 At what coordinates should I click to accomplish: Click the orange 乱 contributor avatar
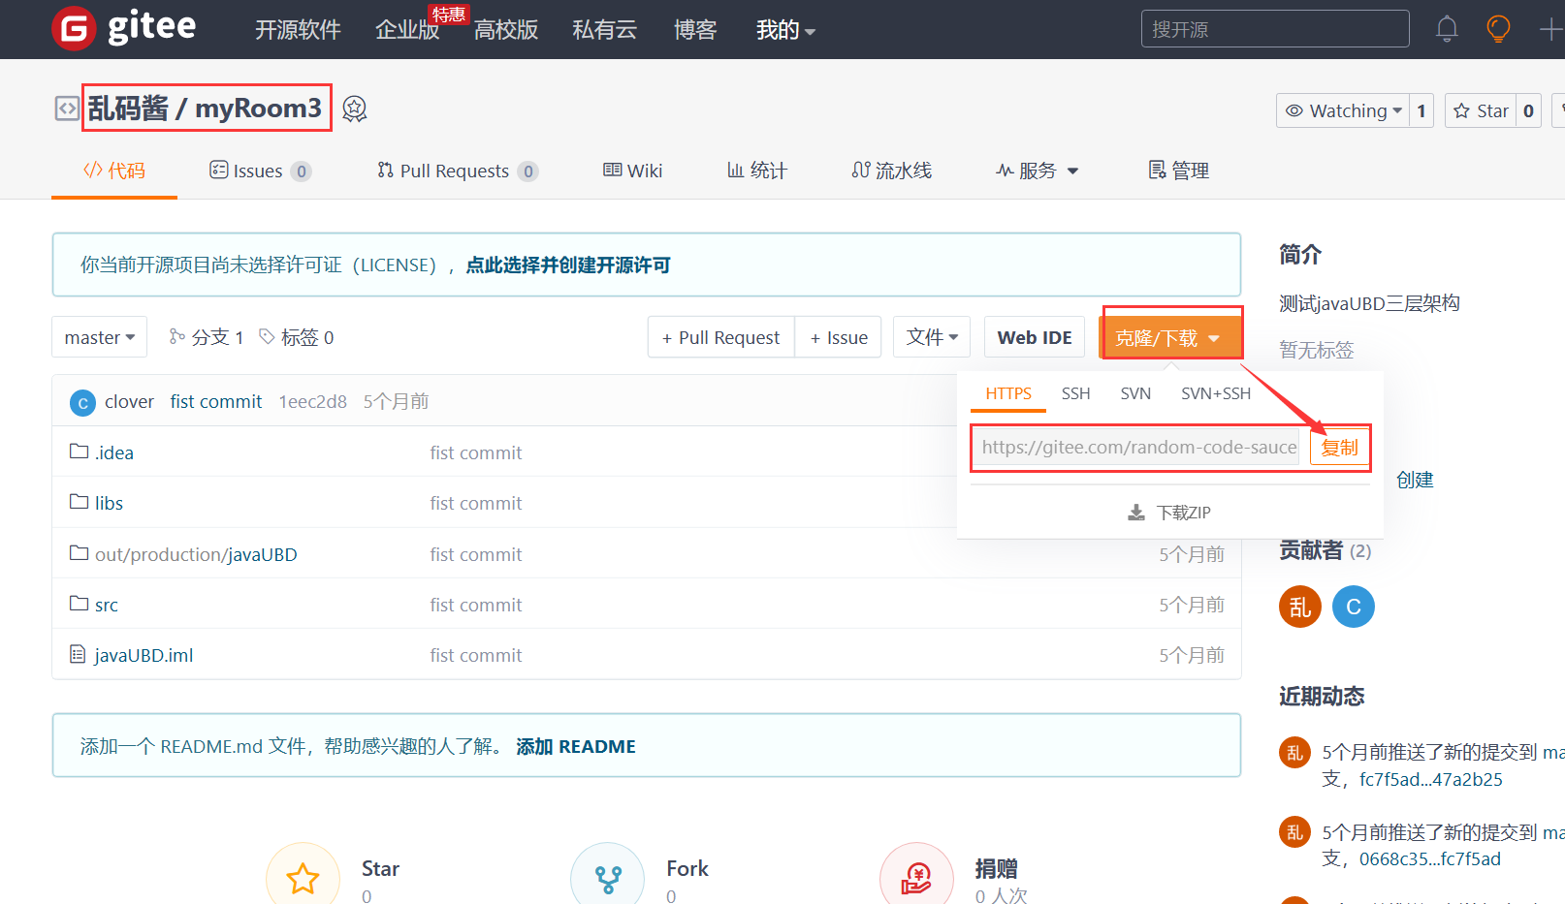(1300, 607)
